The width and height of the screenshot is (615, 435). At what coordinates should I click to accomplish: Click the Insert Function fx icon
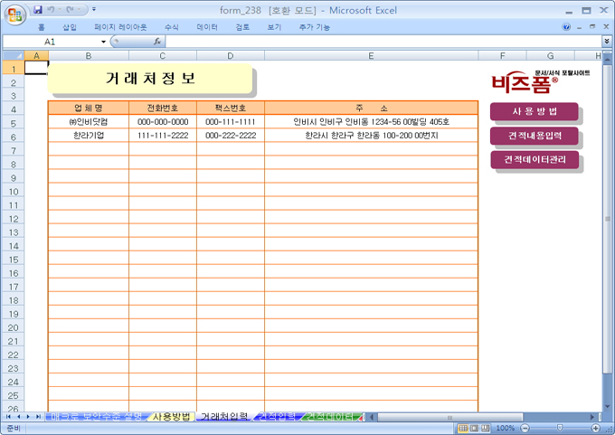(157, 42)
